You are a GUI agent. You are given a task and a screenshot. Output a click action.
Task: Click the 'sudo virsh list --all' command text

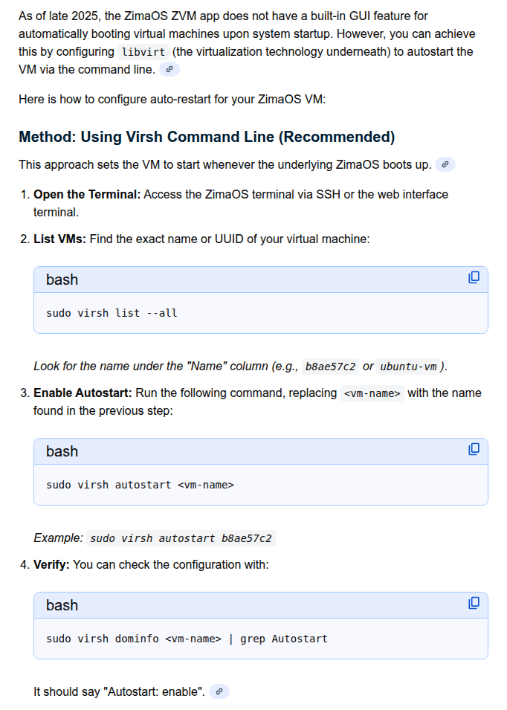point(112,313)
